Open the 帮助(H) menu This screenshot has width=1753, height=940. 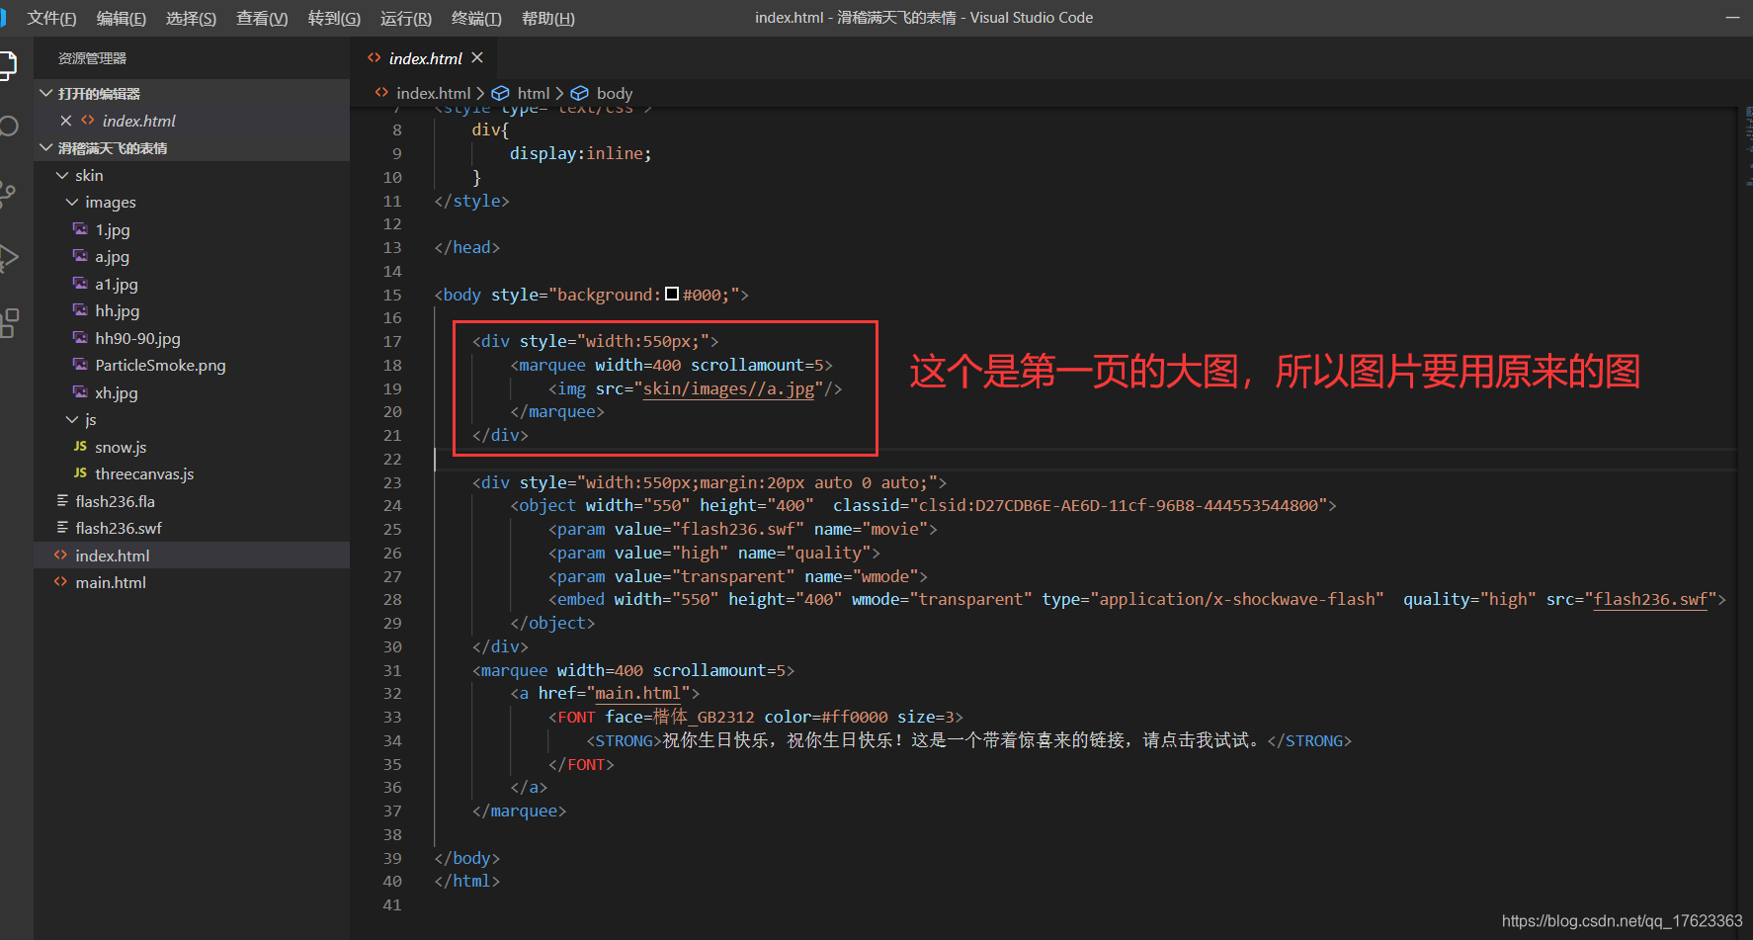[548, 18]
